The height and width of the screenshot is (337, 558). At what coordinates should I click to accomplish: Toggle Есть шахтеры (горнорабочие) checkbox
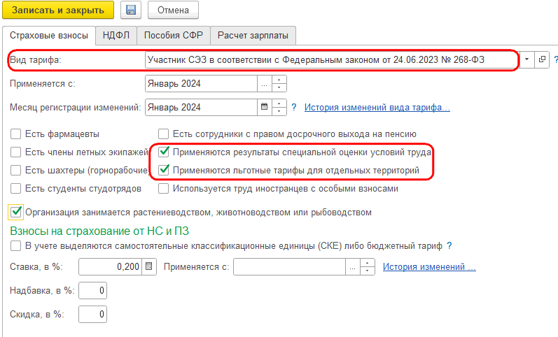click(15, 171)
